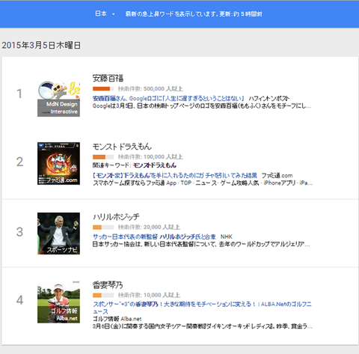Open related keyword モンストドラえもん

click(155, 165)
